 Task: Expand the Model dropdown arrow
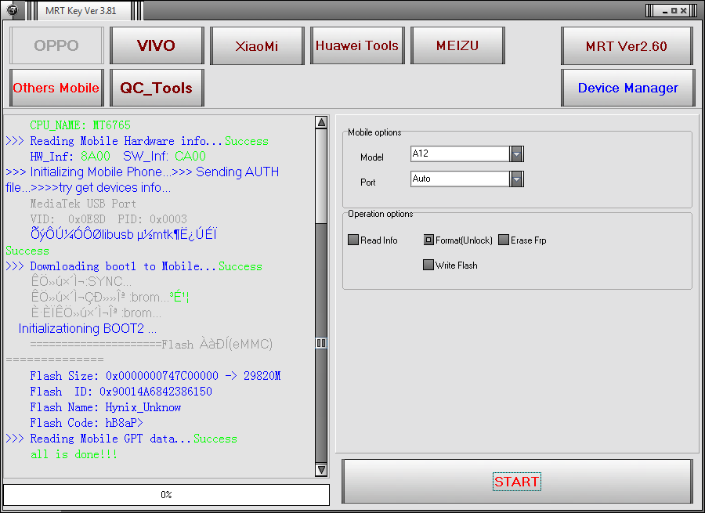(517, 154)
